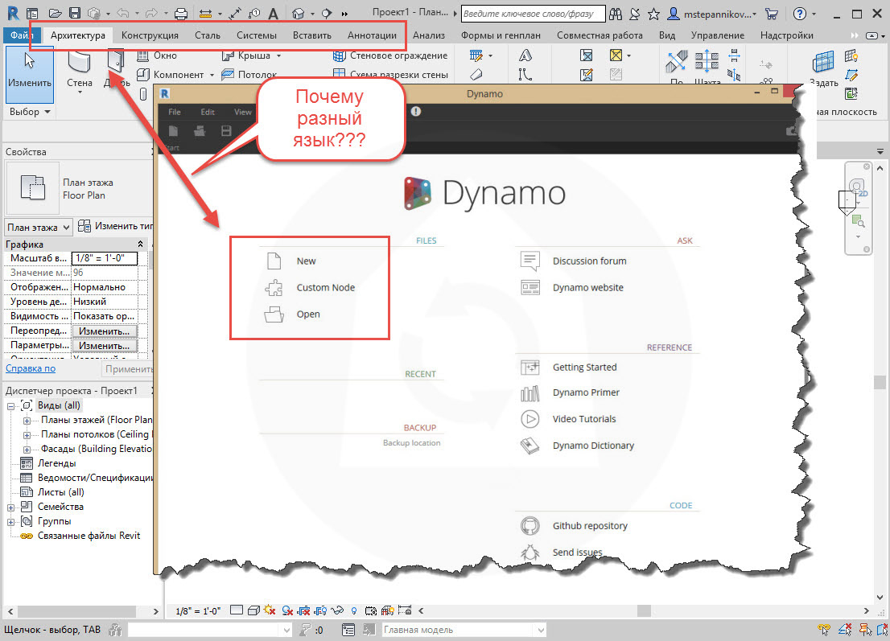The height and width of the screenshot is (641, 890).
Task: Select the Окно (Window) tool
Action: tap(157, 55)
